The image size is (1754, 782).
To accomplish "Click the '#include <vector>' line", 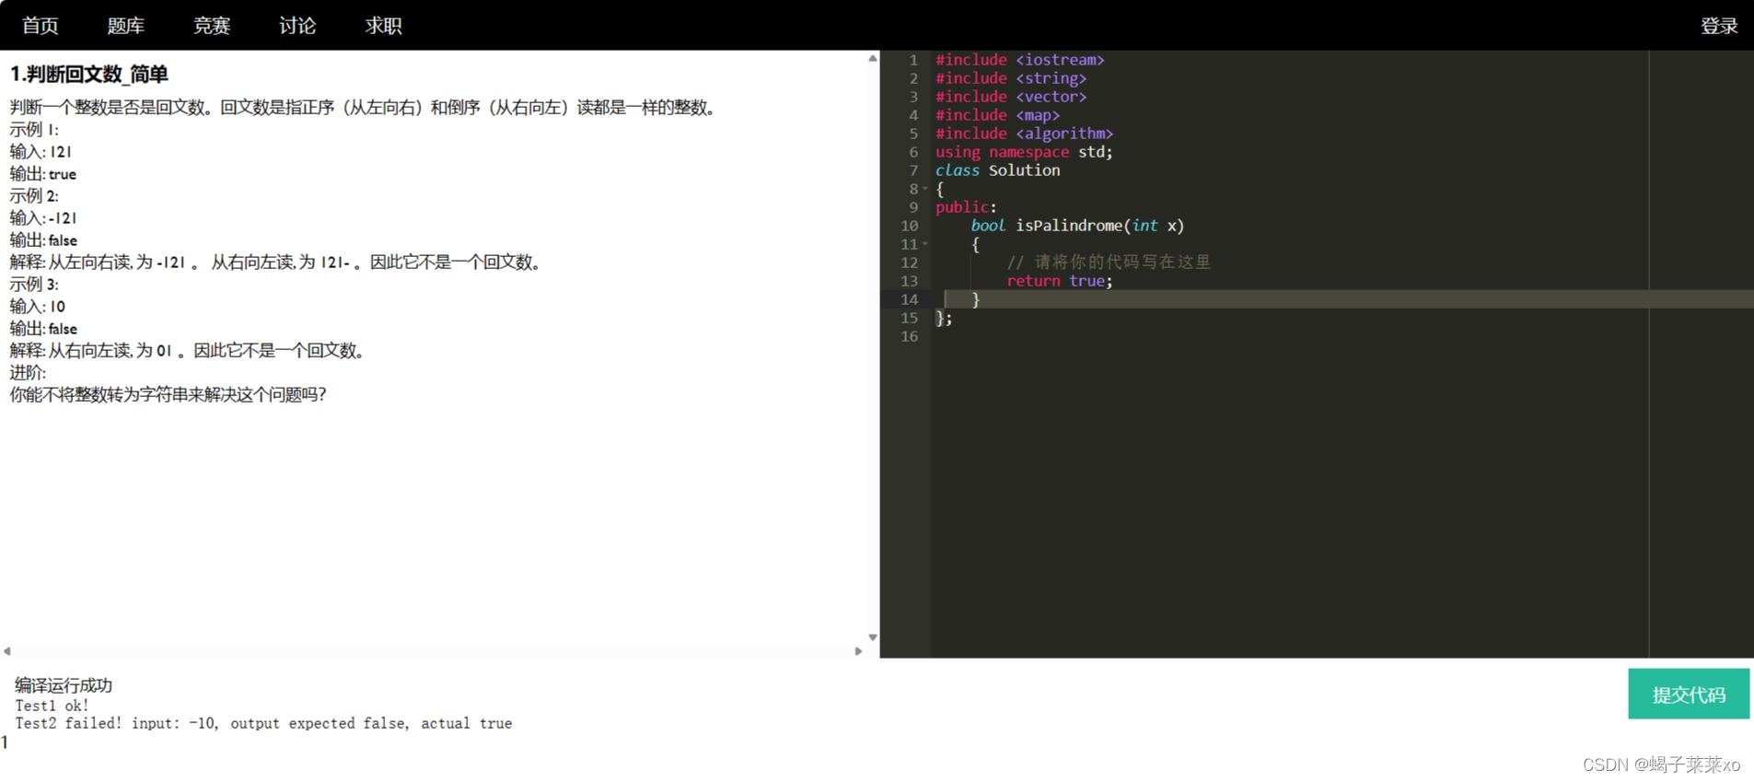I will pos(1011,97).
